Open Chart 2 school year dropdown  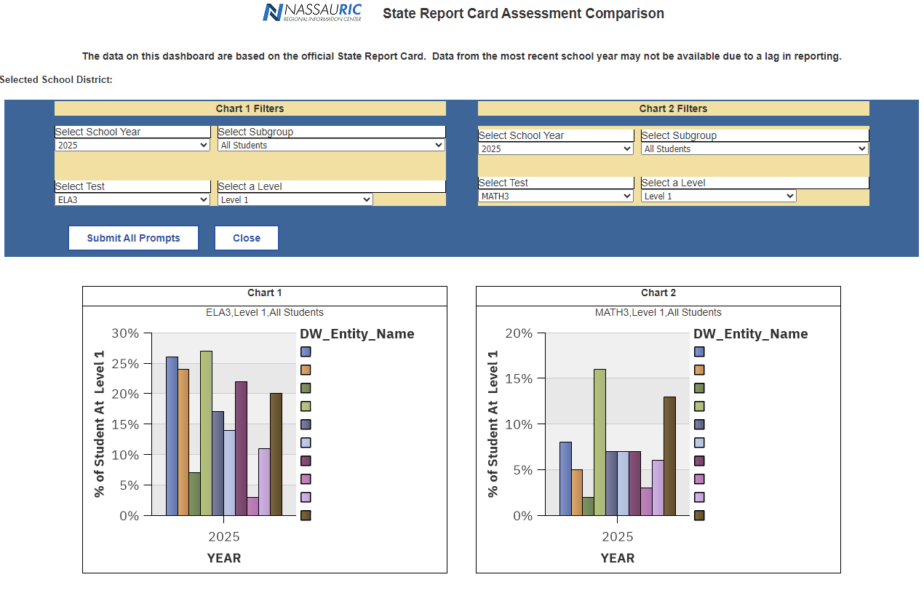coord(556,148)
